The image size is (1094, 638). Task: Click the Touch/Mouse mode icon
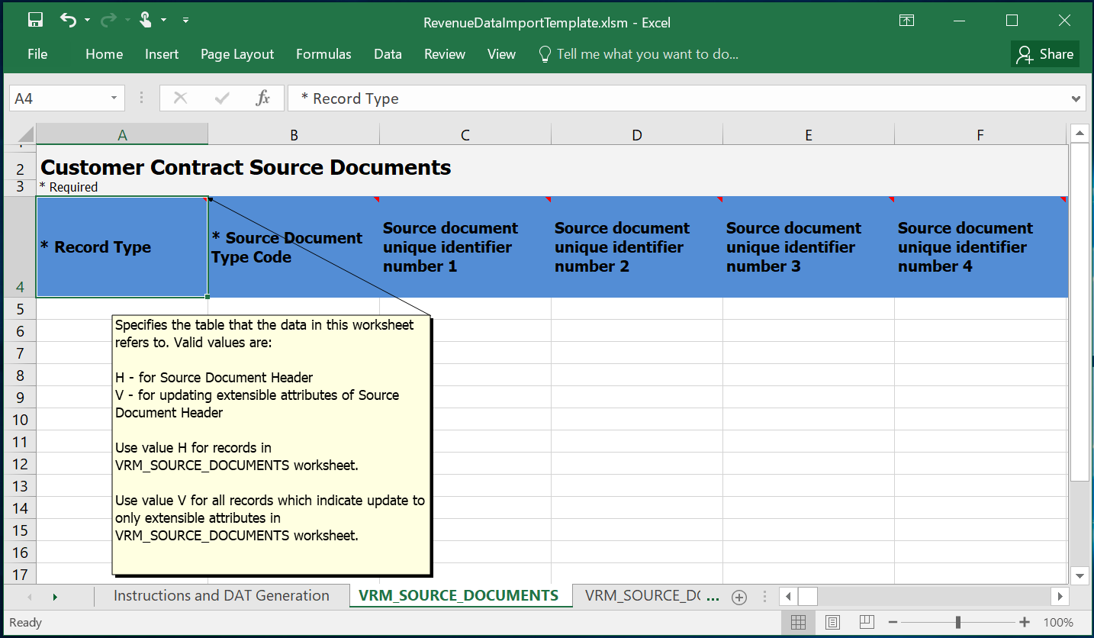click(146, 21)
